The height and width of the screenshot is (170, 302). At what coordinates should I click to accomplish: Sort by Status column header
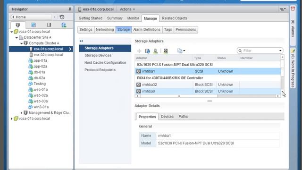pos(227,58)
